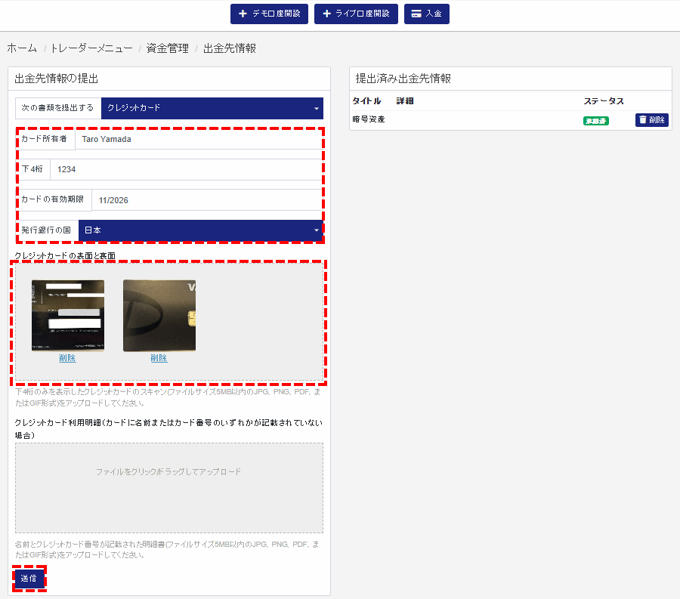Click the ステータス column header
The image size is (680, 599).
tap(603, 101)
